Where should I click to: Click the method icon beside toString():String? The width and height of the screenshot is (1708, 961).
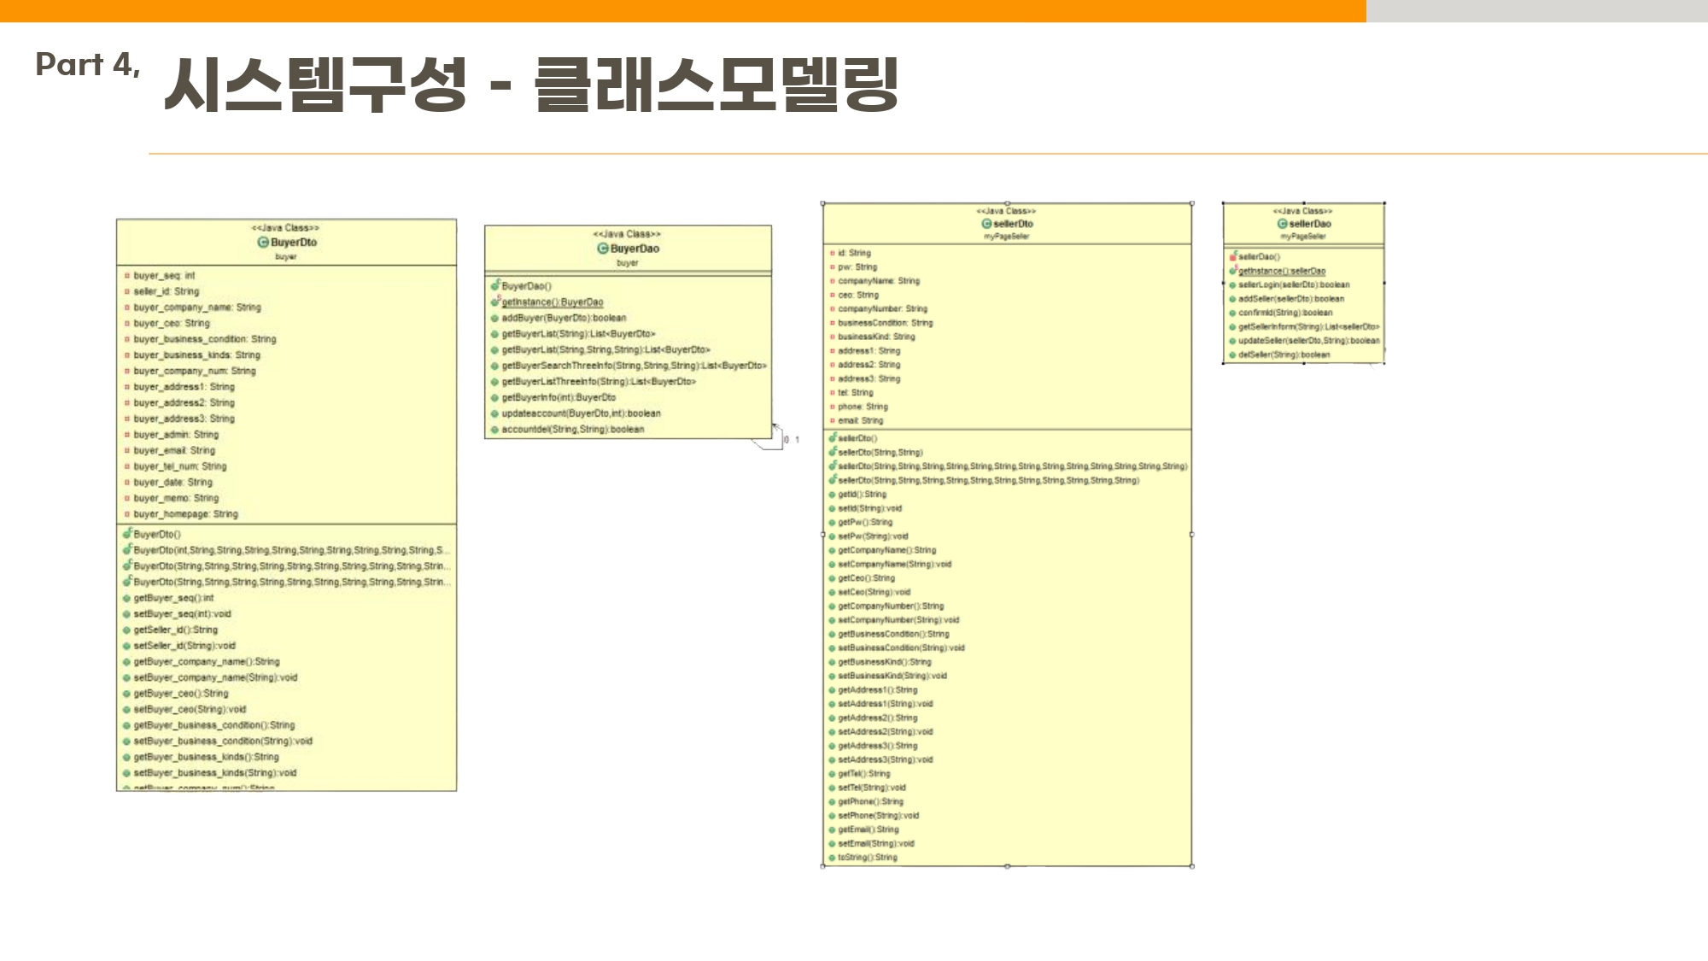pyautogui.click(x=831, y=858)
